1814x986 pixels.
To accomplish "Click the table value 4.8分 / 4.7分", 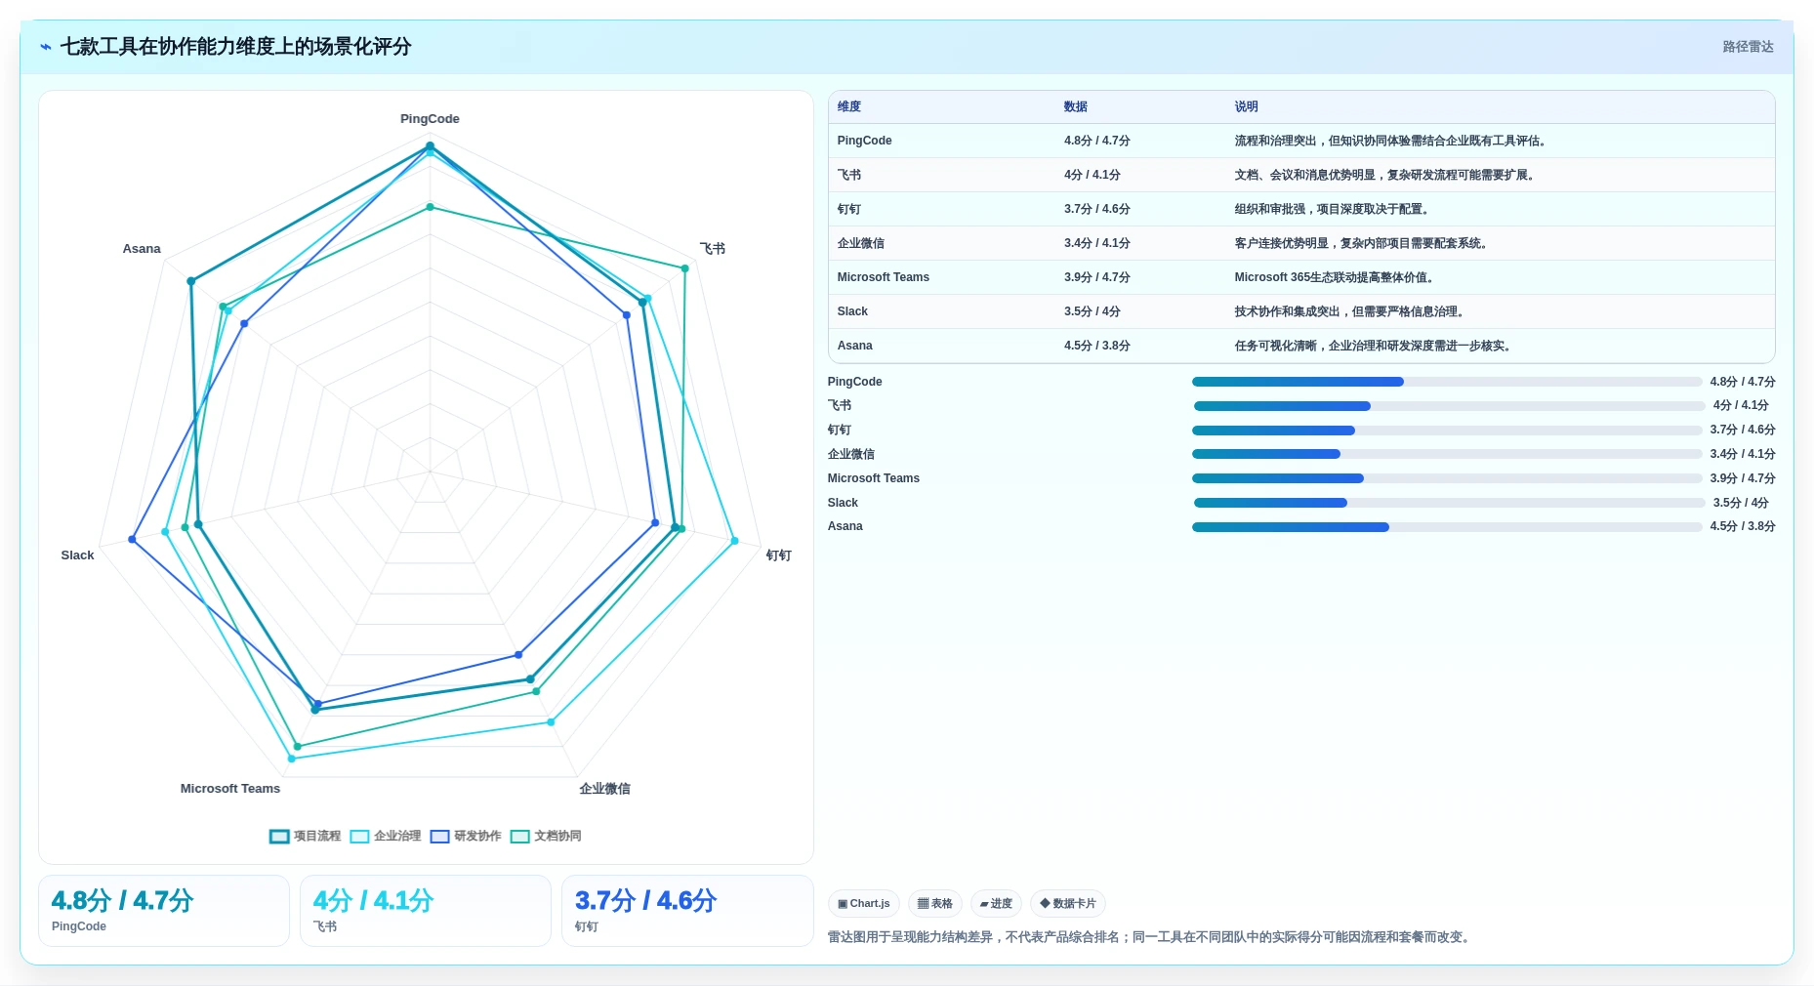I will point(1097,141).
